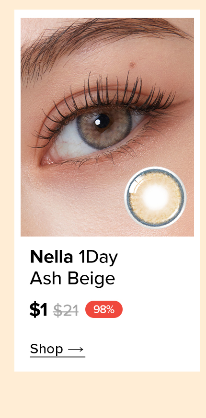The image size is (206, 418).
Task: Click the 1Day product title text
Action: pos(98,258)
